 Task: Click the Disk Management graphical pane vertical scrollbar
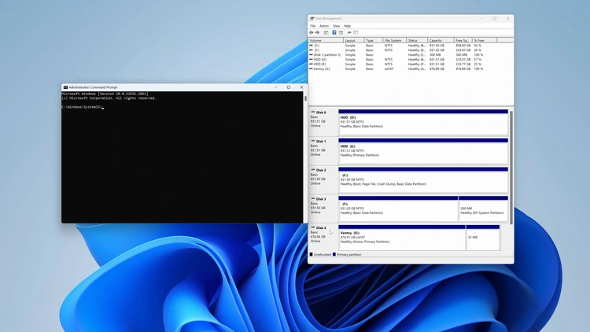click(x=511, y=168)
